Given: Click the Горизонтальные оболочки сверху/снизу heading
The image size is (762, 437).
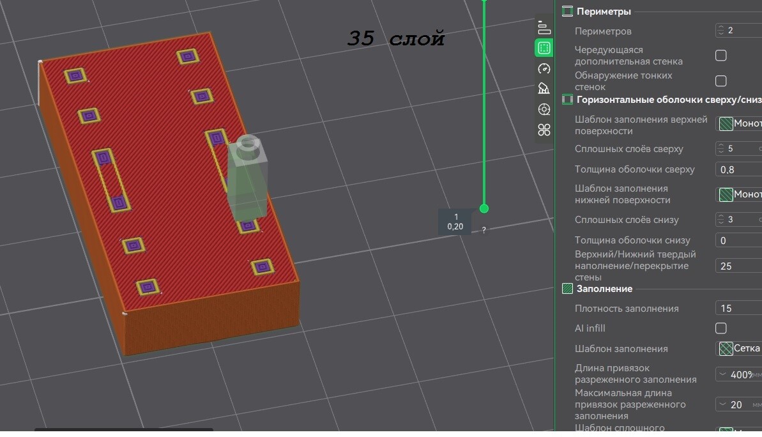Looking at the screenshot, I should pos(669,100).
